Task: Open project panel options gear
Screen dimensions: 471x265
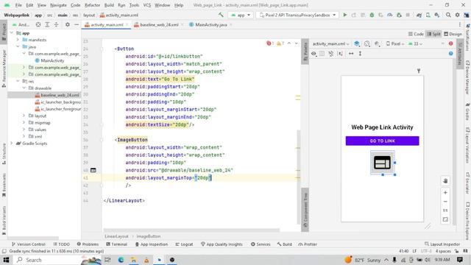Action: 67,24
